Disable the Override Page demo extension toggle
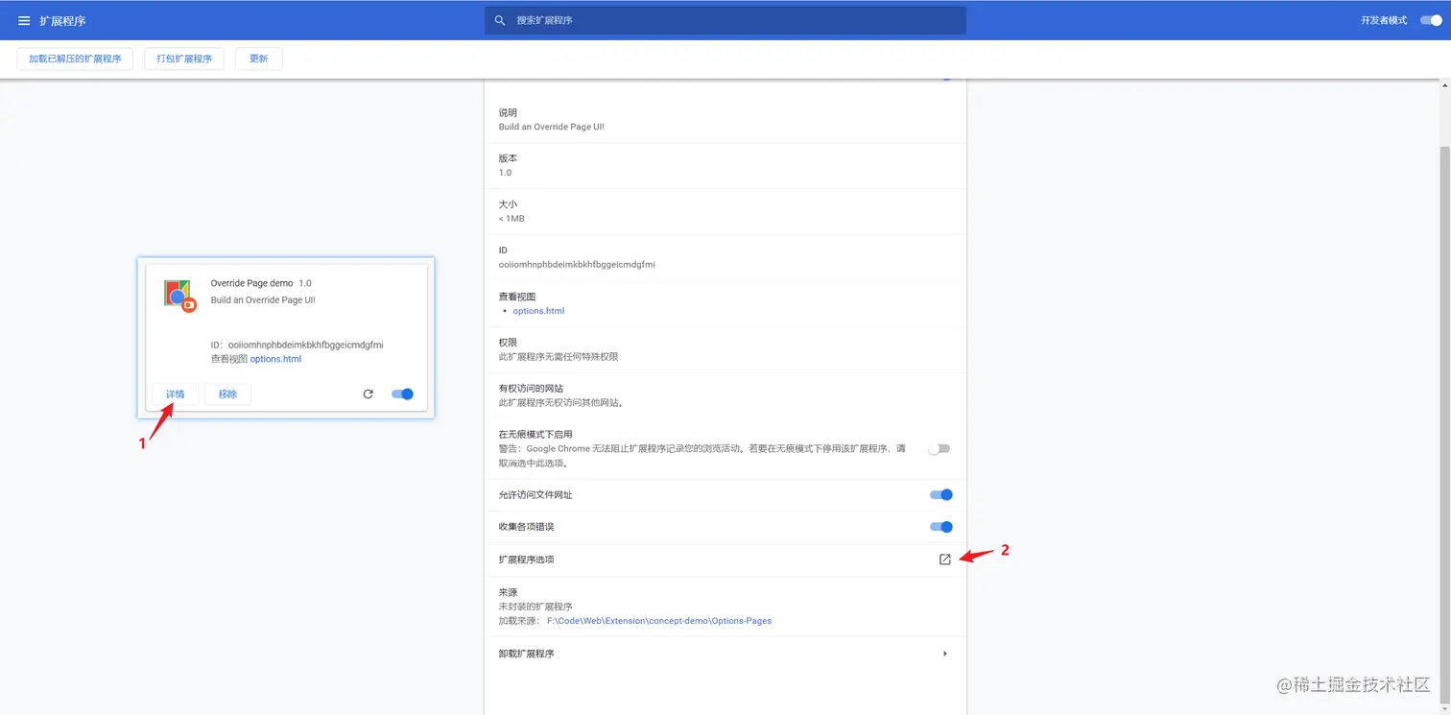This screenshot has width=1451, height=715. coord(402,393)
